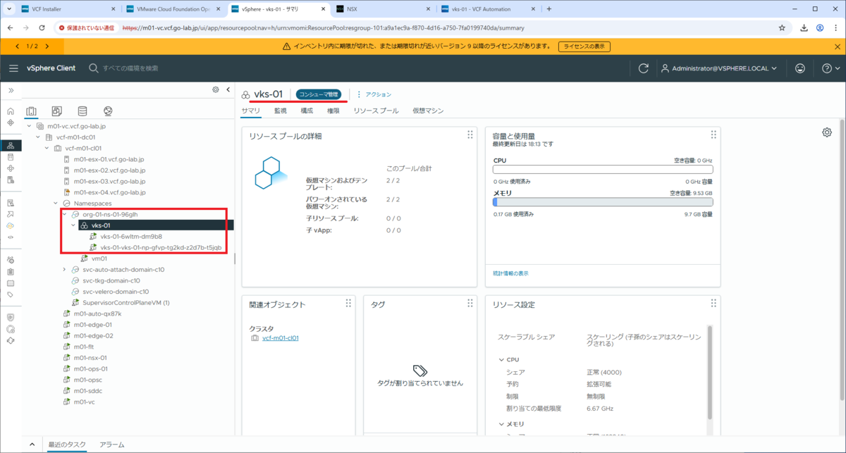
Task: Collapse the Namespaces tree node
Action: click(x=56, y=203)
